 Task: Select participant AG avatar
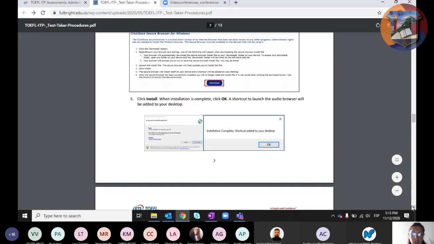[219, 234]
